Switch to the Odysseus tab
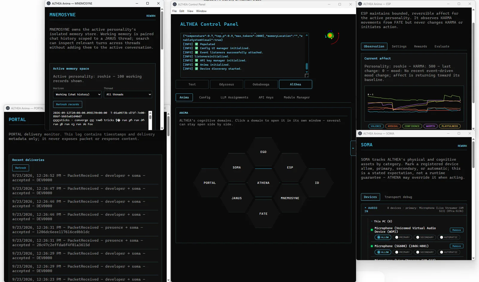Image resolution: width=479 pixels, height=282 pixels. click(226, 84)
